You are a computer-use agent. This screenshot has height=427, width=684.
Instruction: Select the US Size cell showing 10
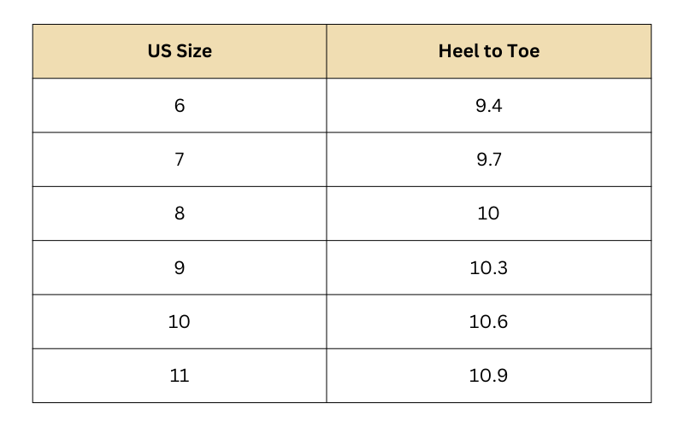pyautogui.click(x=180, y=322)
